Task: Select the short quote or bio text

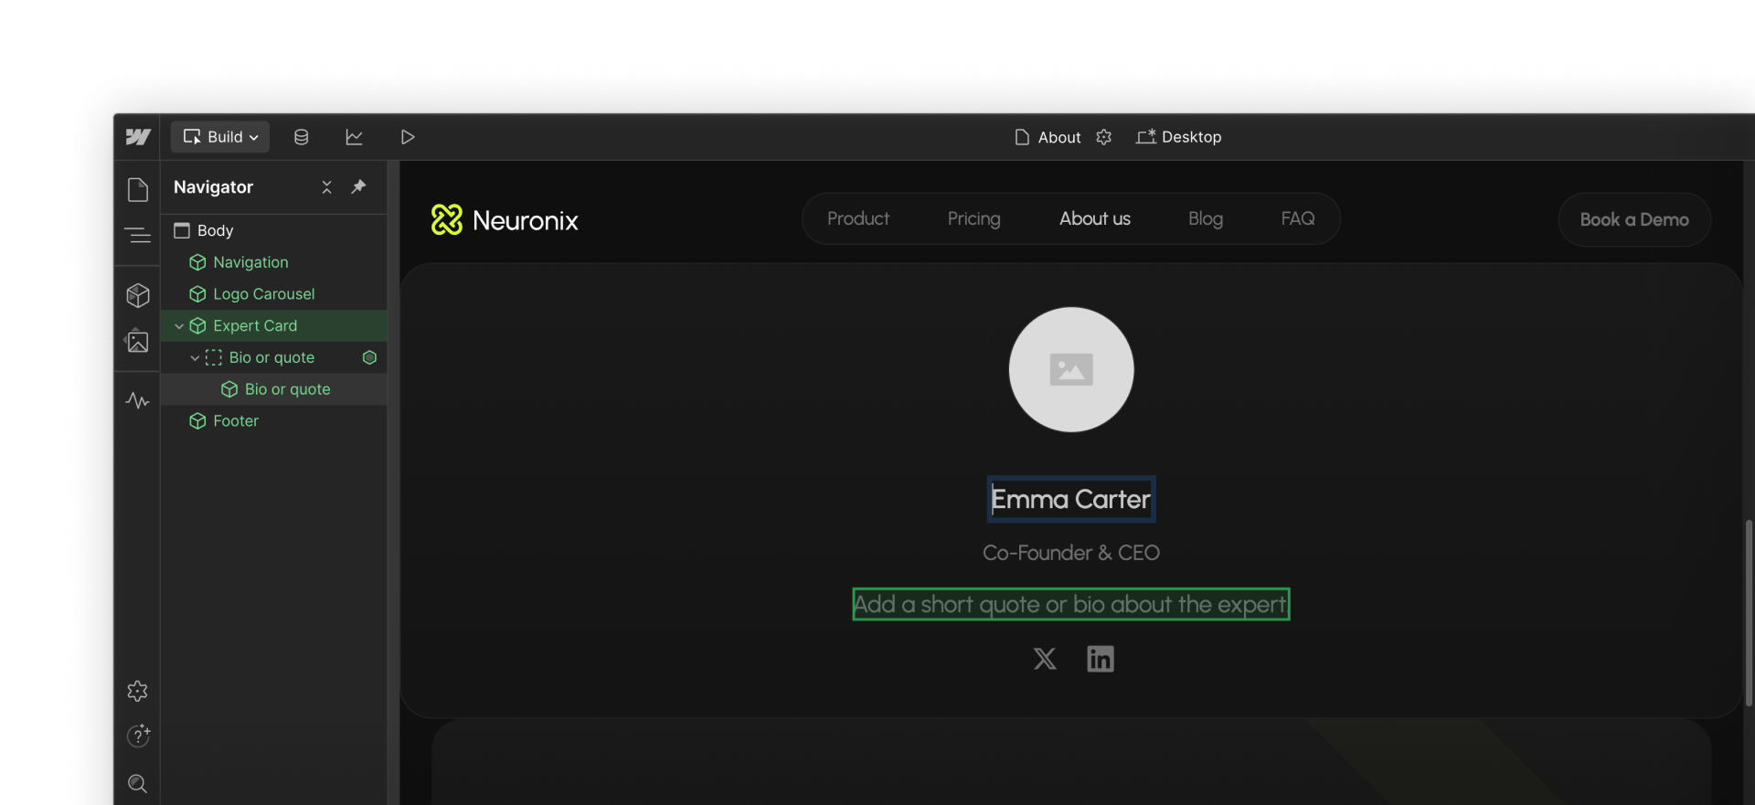Action: click(x=1071, y=605)
